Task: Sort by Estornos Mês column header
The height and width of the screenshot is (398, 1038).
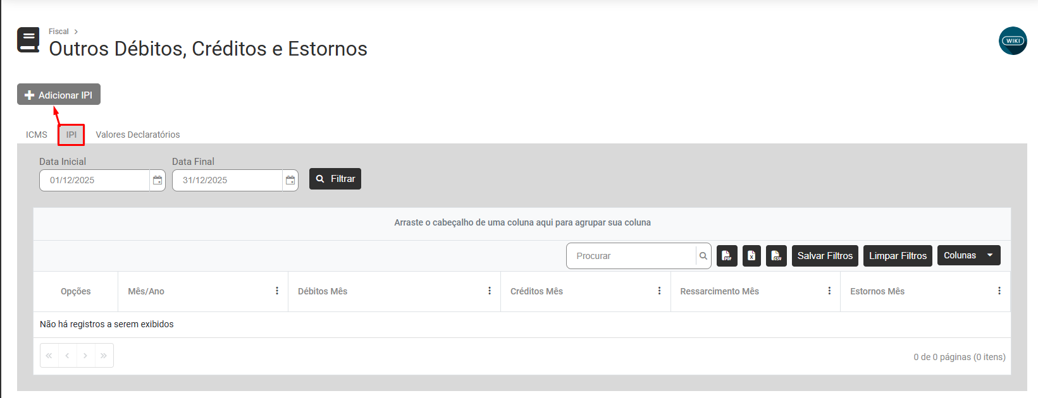Action: coord(877,291)
